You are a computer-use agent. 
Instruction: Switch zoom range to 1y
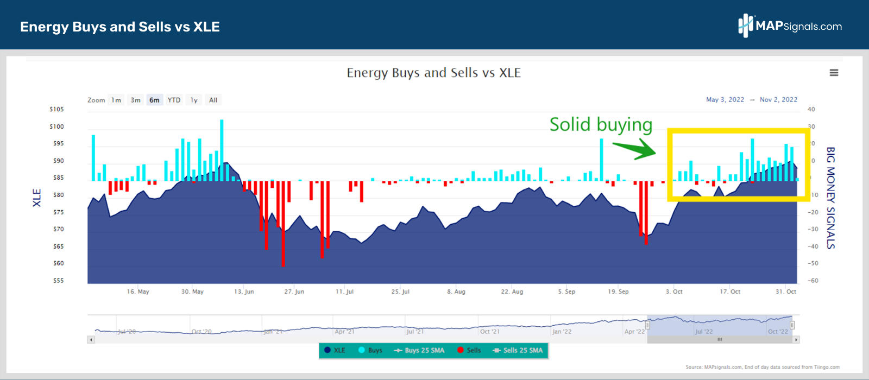click(194, 100)
